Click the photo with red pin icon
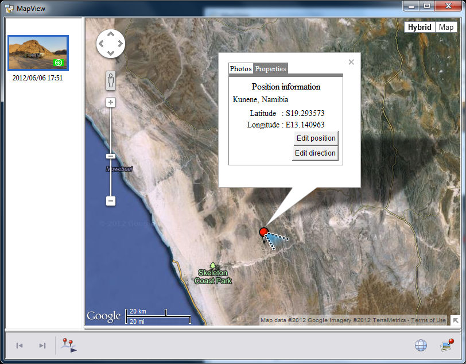This screenshot has height=364, width=466. coord(446,345)
